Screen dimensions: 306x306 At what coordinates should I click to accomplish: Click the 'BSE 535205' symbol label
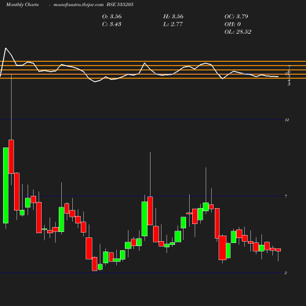tap(120, 5)
